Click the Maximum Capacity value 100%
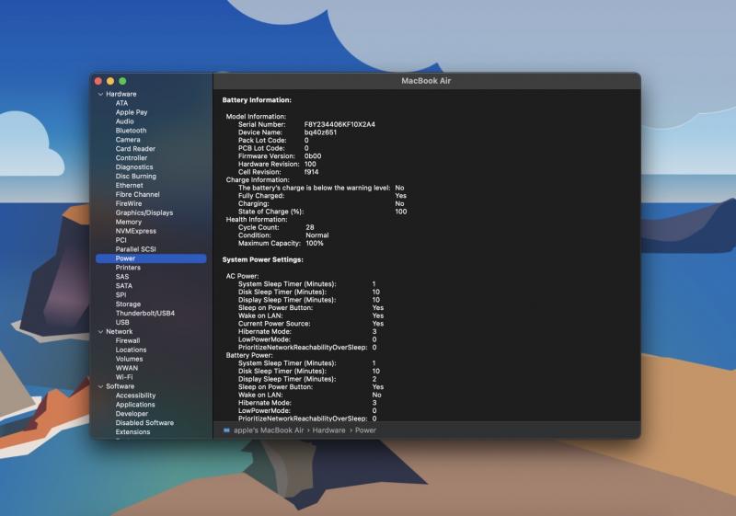The image size is (736, 516). (315, 244)
